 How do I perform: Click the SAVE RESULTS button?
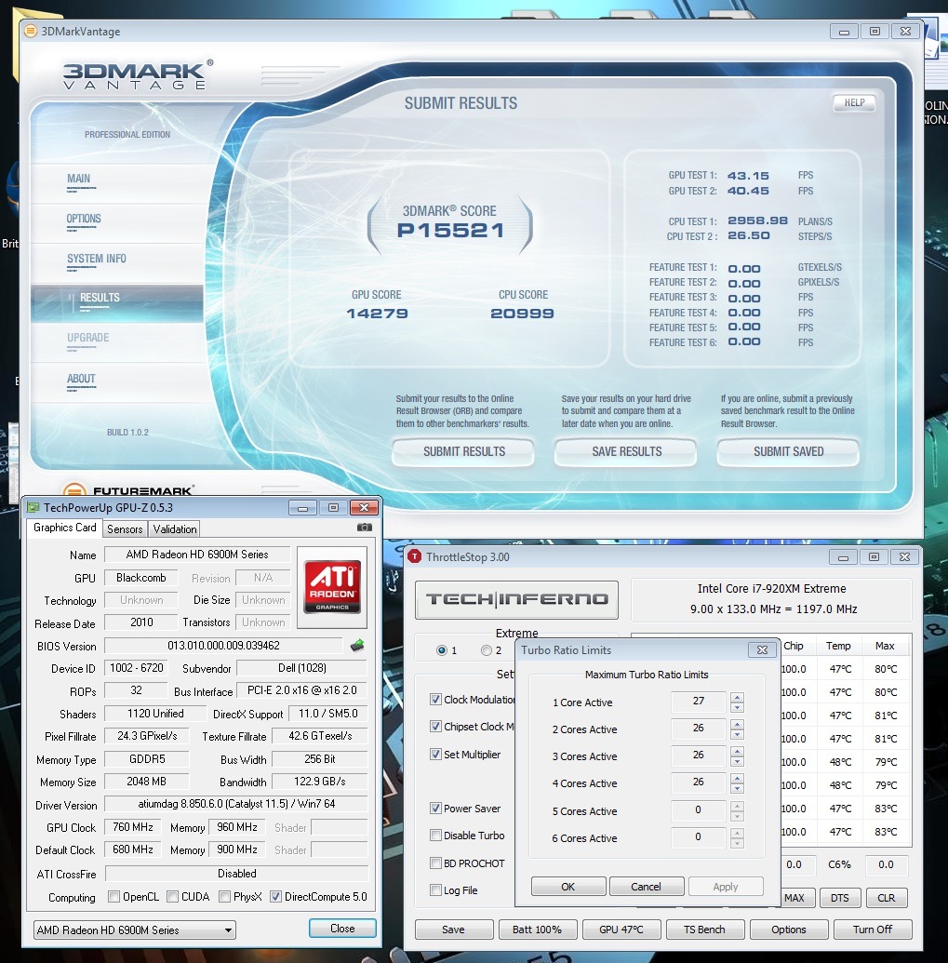pos(626,451)
